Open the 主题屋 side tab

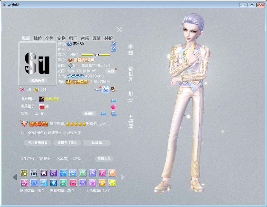[x=131, y=121]
